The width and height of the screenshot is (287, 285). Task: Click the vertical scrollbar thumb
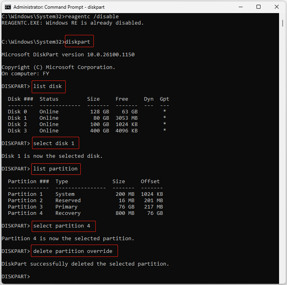[283, 23]
